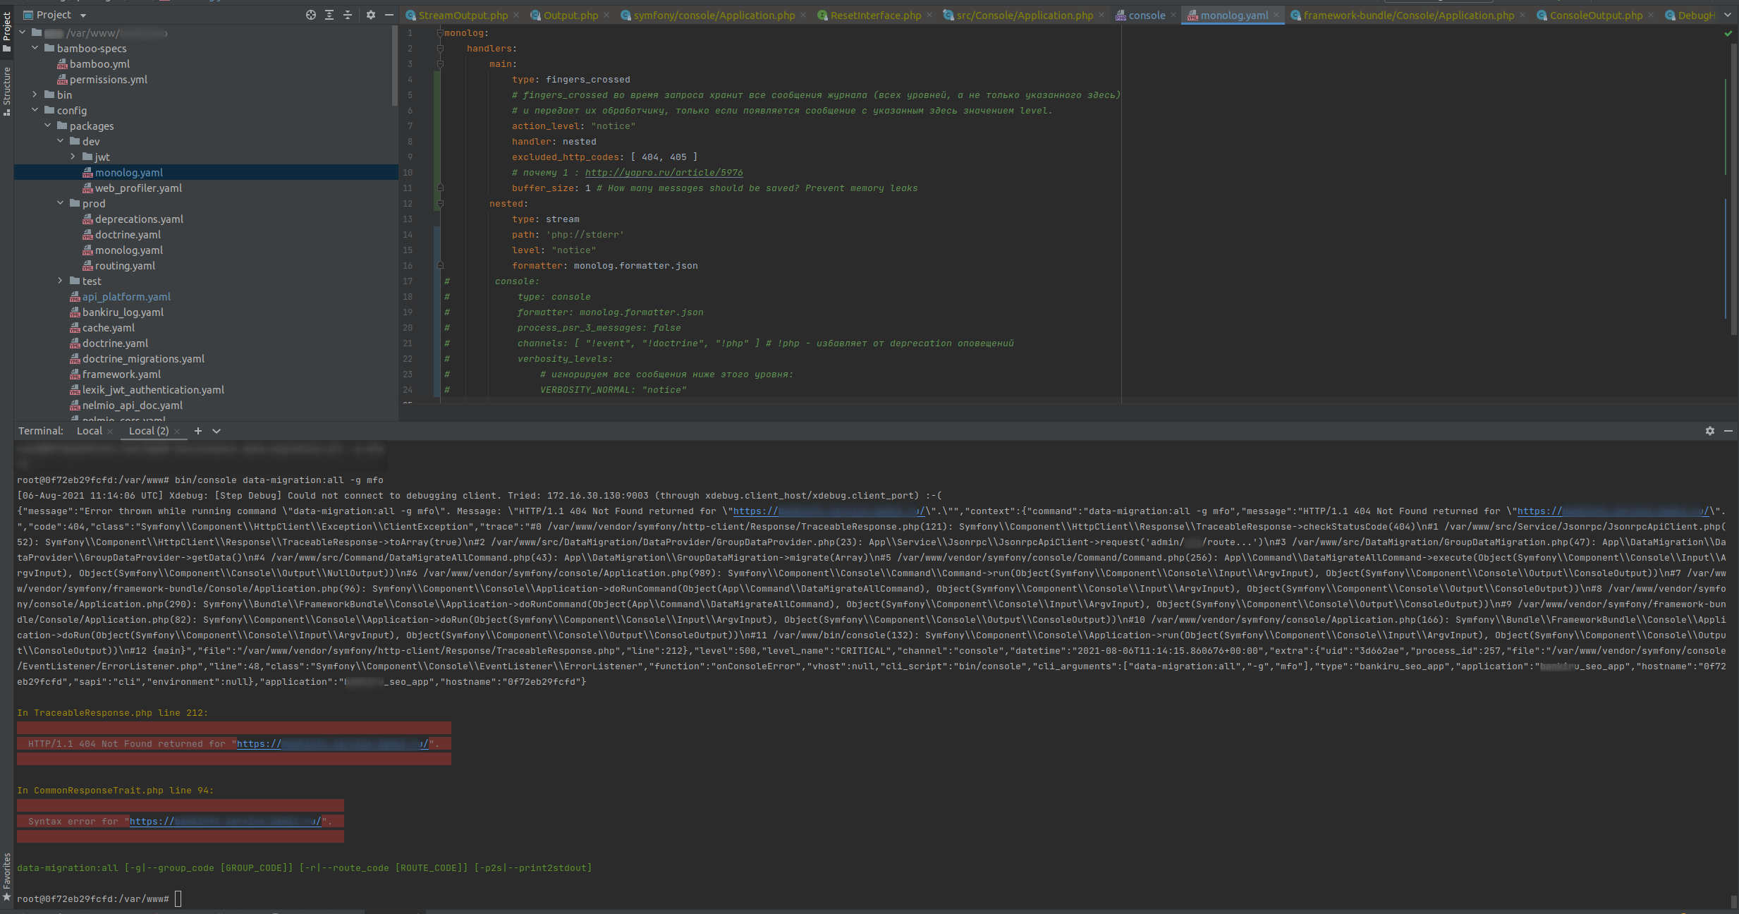
Task: Close the ResetInterface.php editor tab
Action: pos(929,16)
